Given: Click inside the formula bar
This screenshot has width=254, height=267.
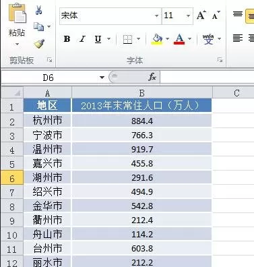Looking at the screenshot, I should click(207, 78).
